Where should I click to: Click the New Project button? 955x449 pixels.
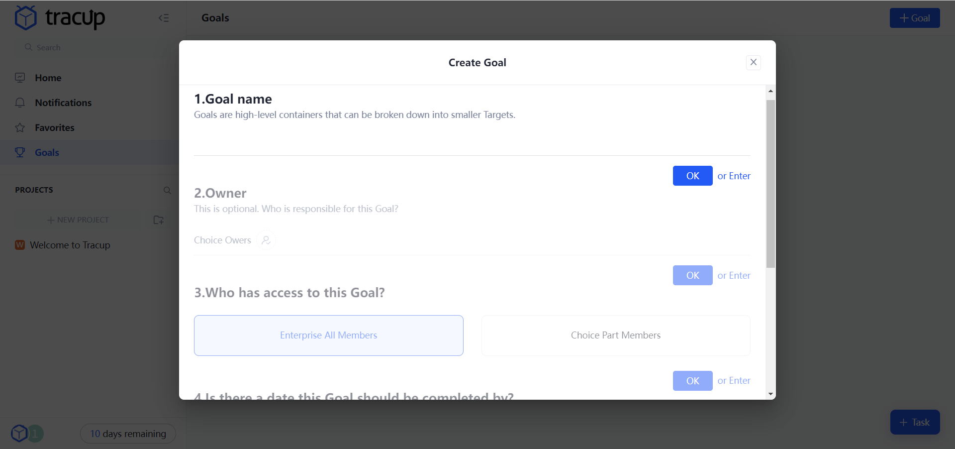point(78,220)
